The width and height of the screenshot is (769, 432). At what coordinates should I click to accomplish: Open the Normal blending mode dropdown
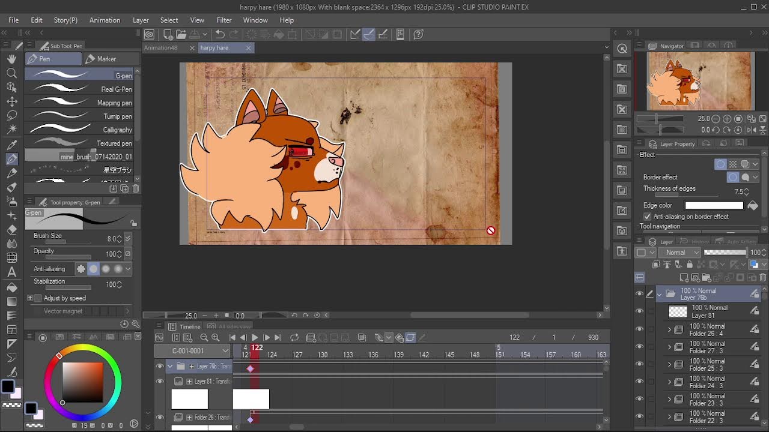680,253
